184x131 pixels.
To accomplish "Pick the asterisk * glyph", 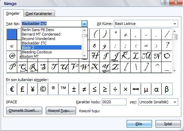I will pos(115,34).
